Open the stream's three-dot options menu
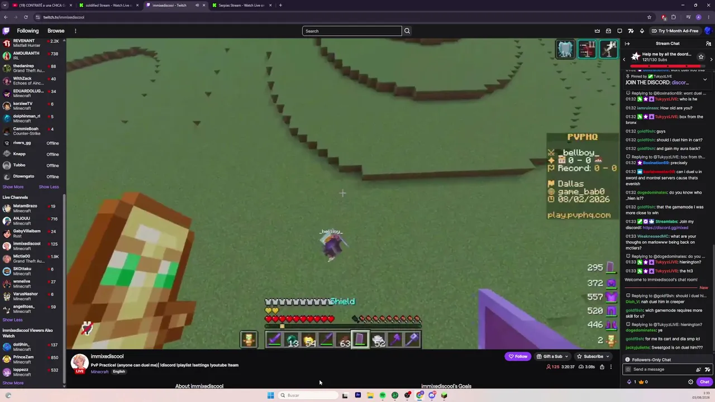The height and width of the screenshot is (402, 715). (x=611, y=367)
